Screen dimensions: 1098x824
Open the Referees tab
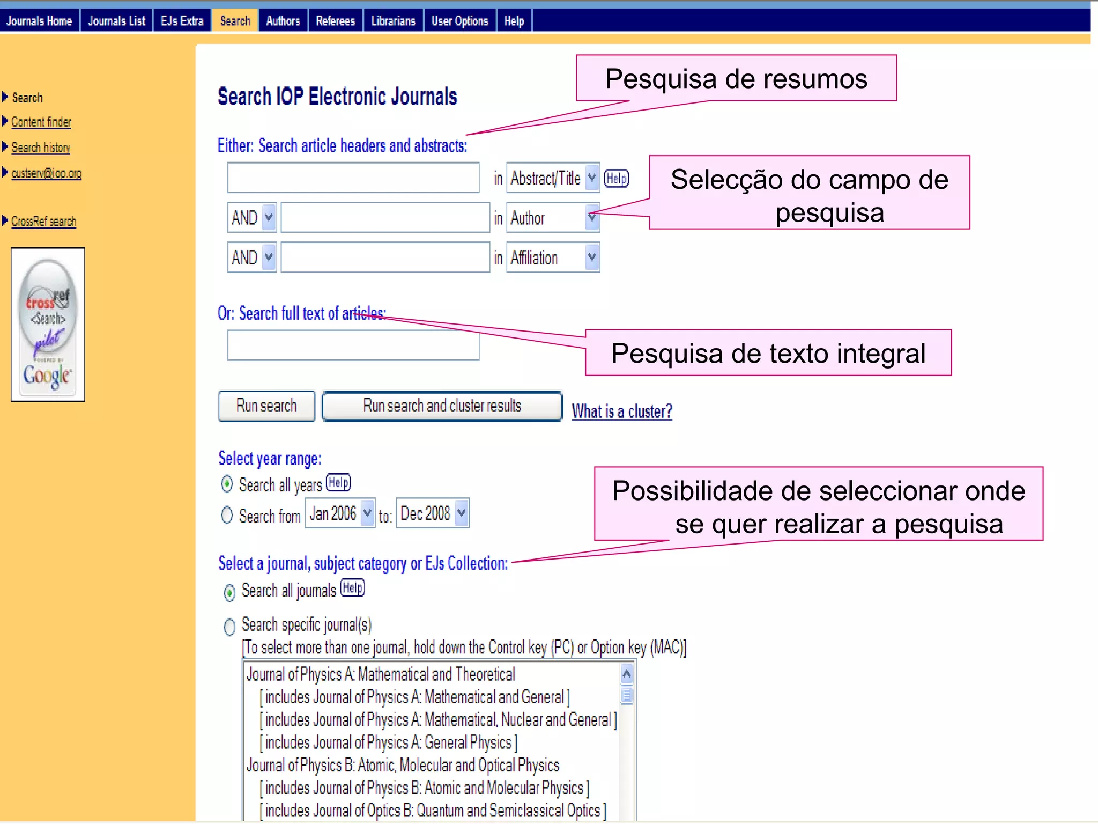336,21
